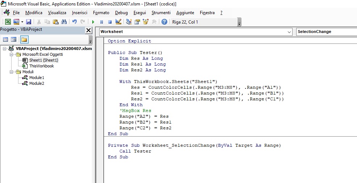Select Microsoft Excel Oggetti folder
Viewport: 357px width, 183px height.
tap(43, 54)
